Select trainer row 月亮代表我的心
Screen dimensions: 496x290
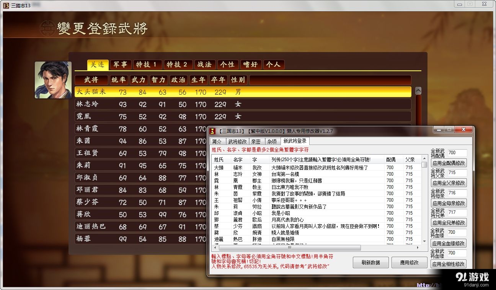(x=317, y=220)
